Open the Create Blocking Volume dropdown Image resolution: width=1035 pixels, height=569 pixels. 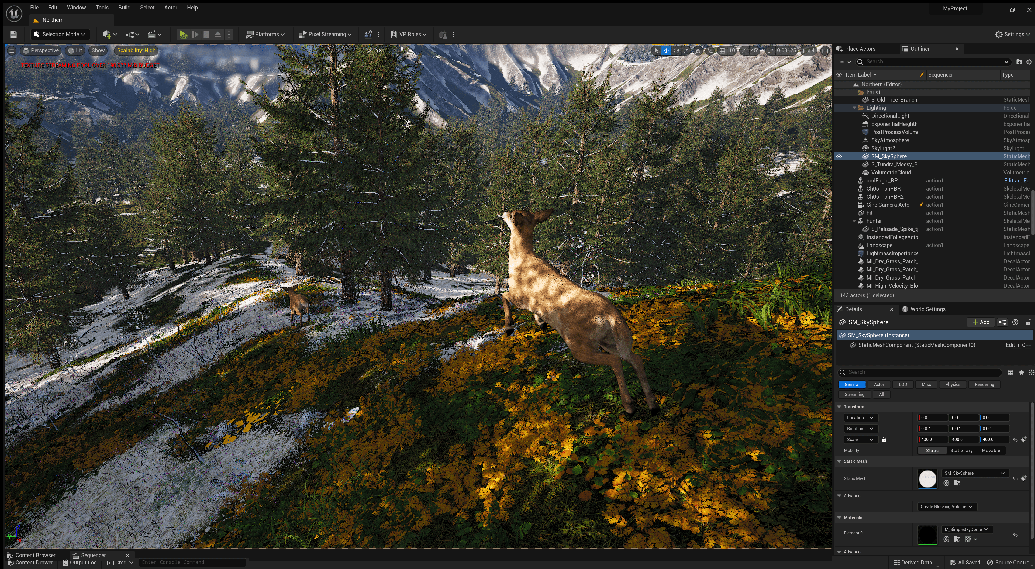point(947,507)
